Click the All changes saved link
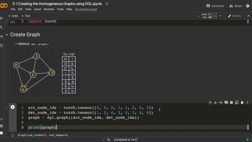Image resolution: width=252 pixels, height=142 pixels. coord(86,9)
